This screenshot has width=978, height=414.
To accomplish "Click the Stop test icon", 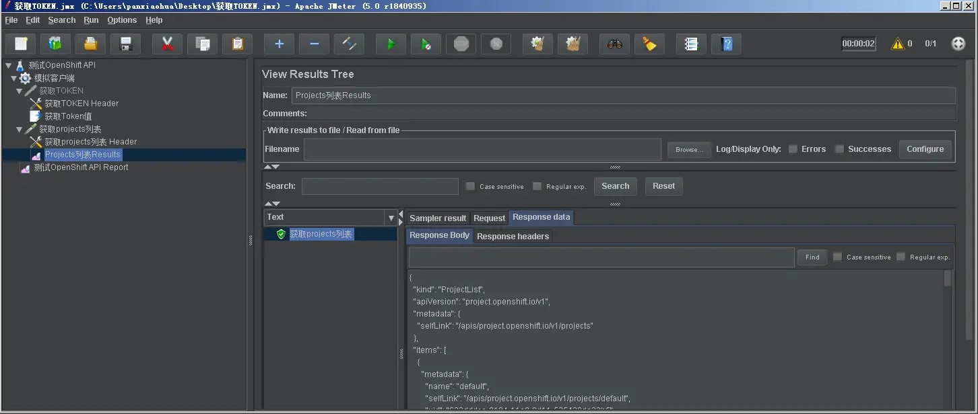I will 461,44.
